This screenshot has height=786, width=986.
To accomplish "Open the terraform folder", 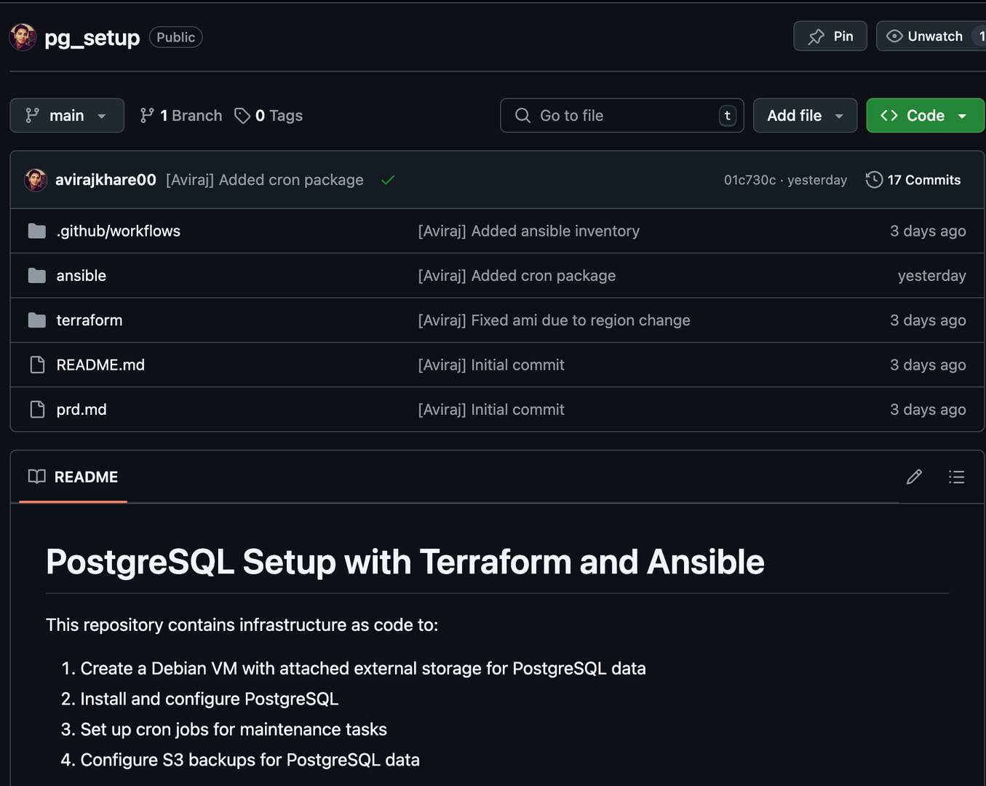I will 90,320.
